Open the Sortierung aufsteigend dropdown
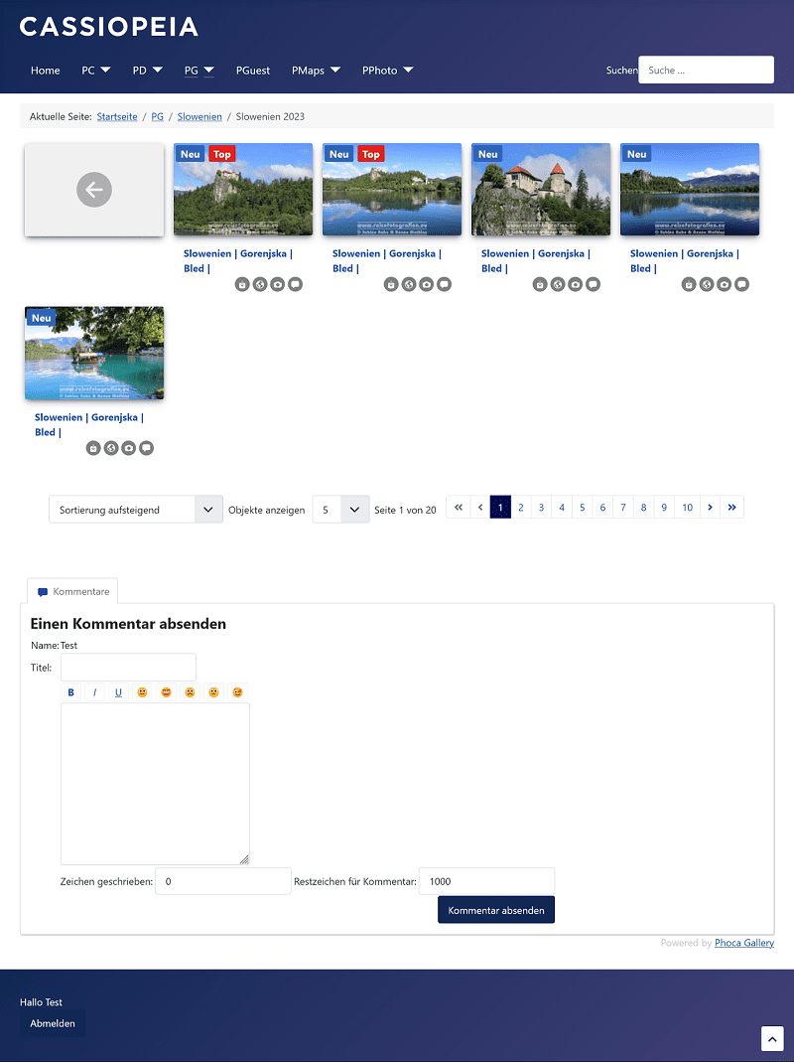Screen dimensions: 794x1062 (x=135, y=510)
